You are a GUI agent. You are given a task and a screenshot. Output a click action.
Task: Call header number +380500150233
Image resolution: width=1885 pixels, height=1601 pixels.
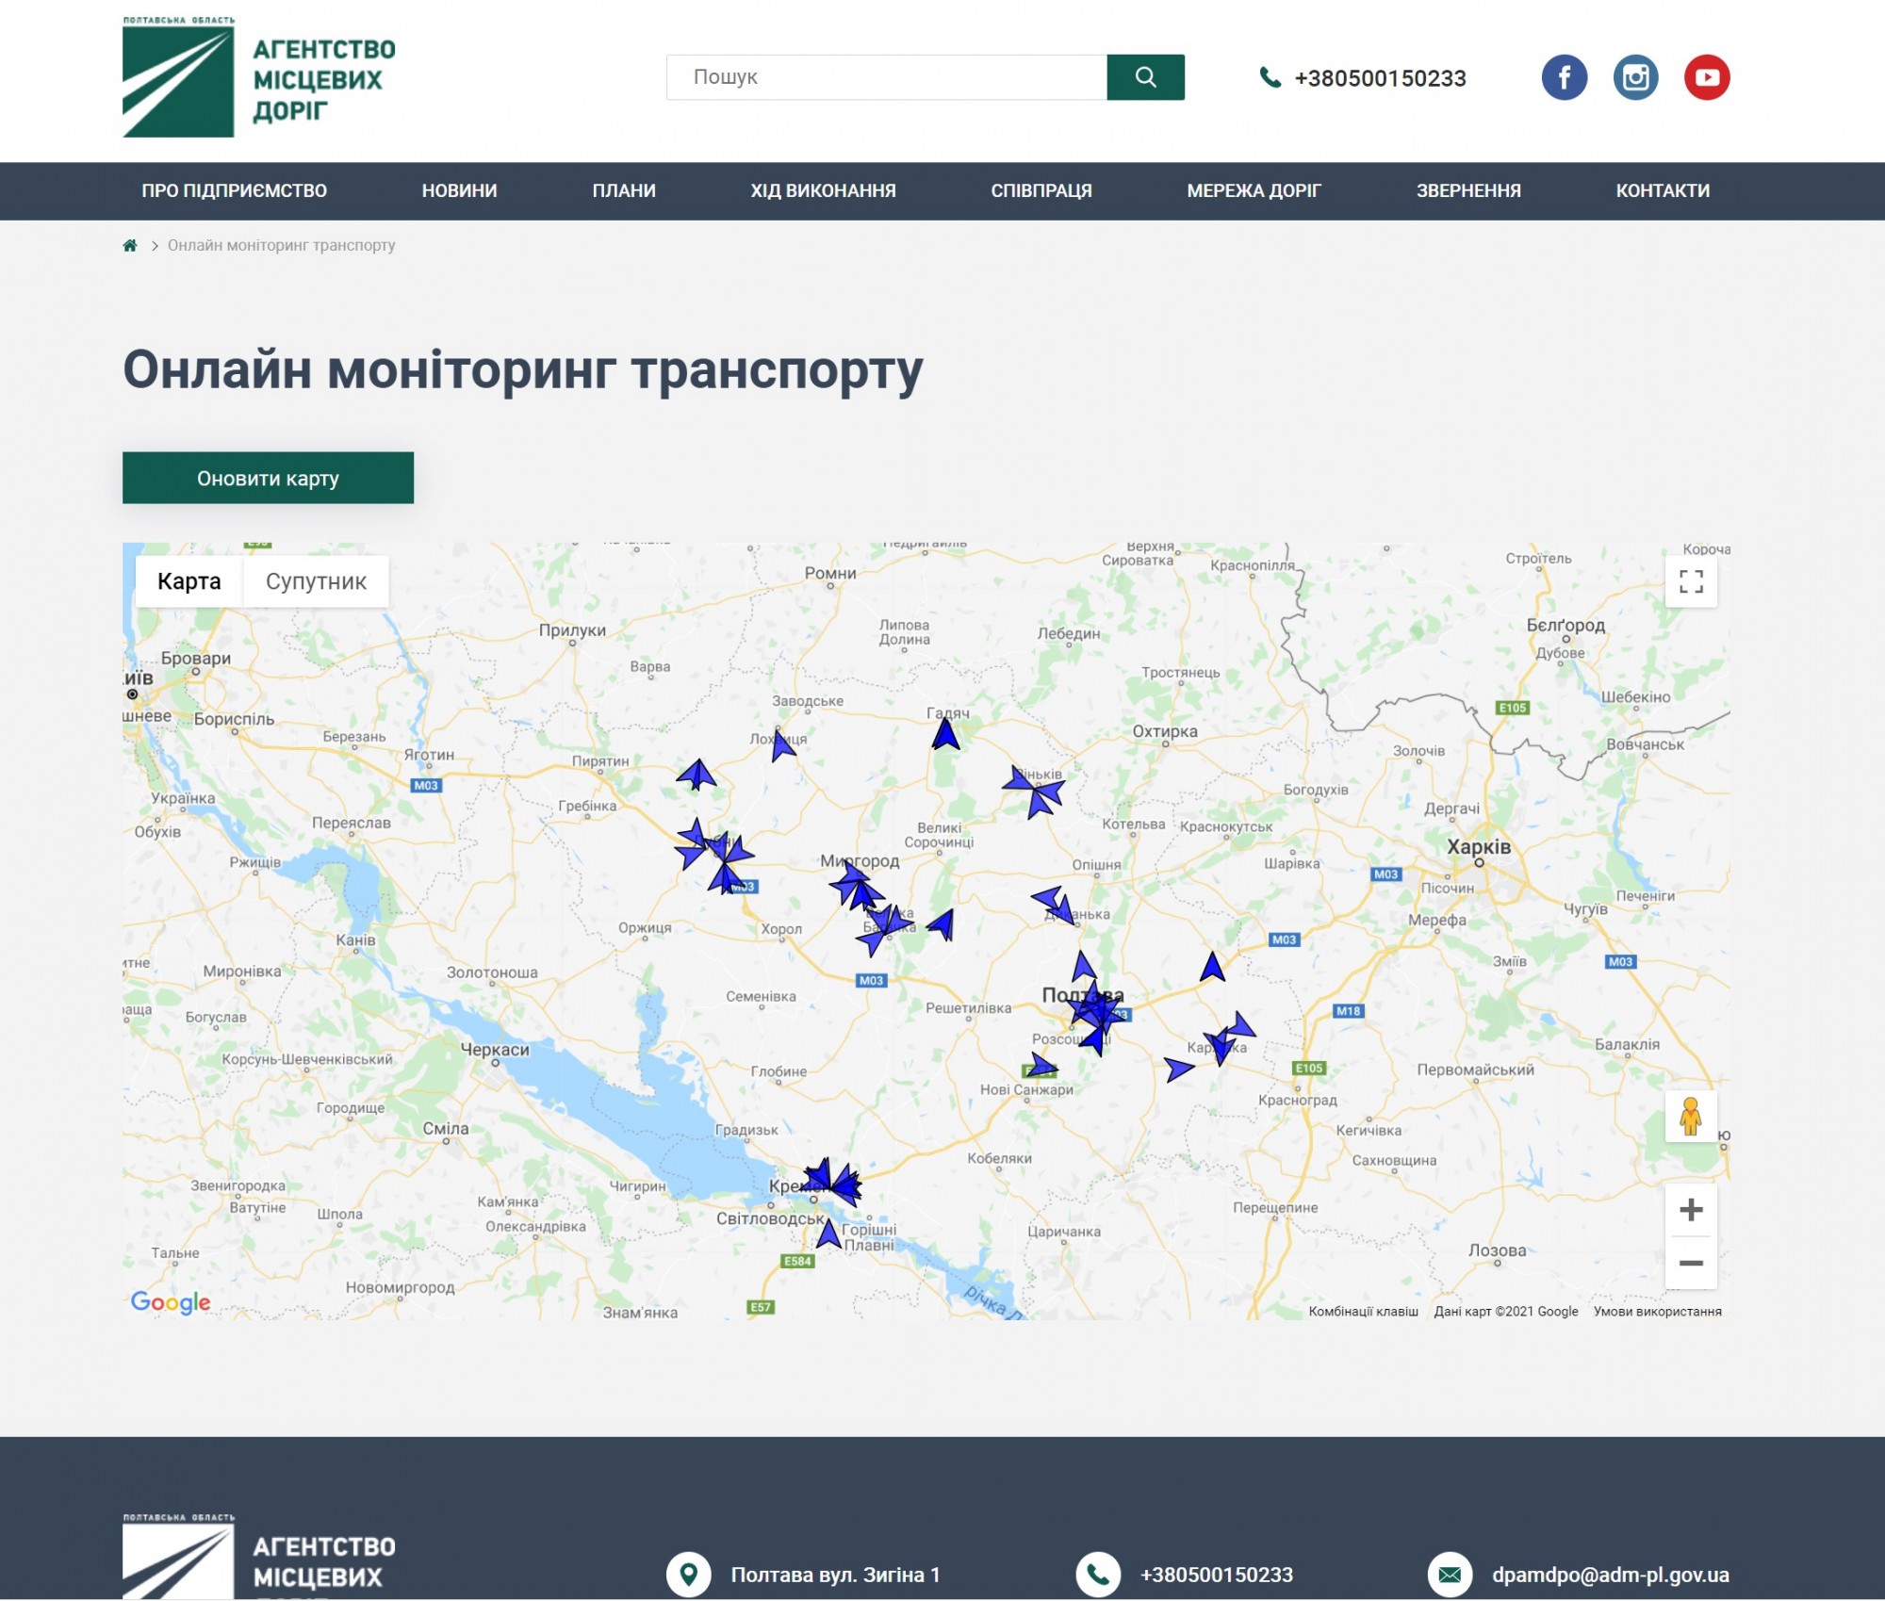click(x=1380, y=78)
